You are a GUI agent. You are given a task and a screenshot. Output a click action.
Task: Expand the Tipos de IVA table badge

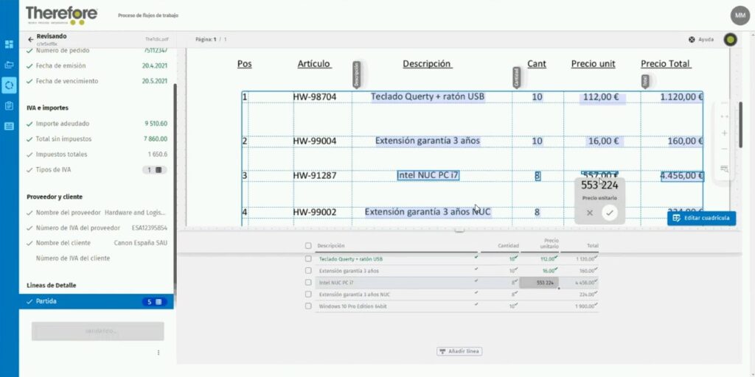coord(154,170)
